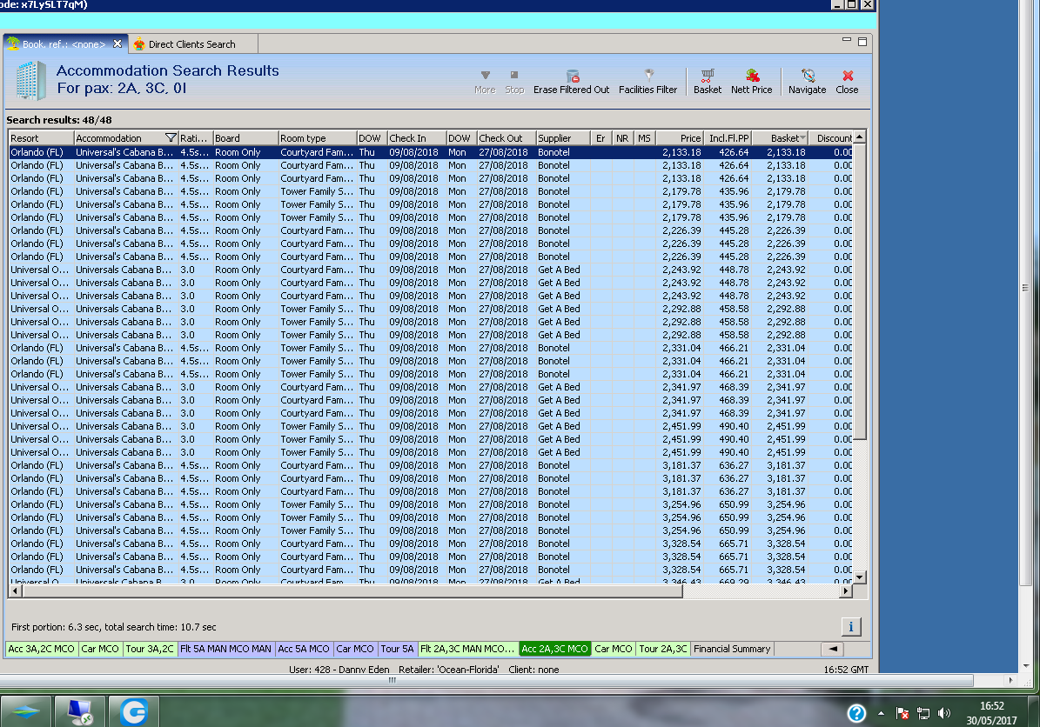Click the Navigate toolbar icon
The width and height of the screenshot is (1040, 727).
pyautogui.click(x=807, y=82)
